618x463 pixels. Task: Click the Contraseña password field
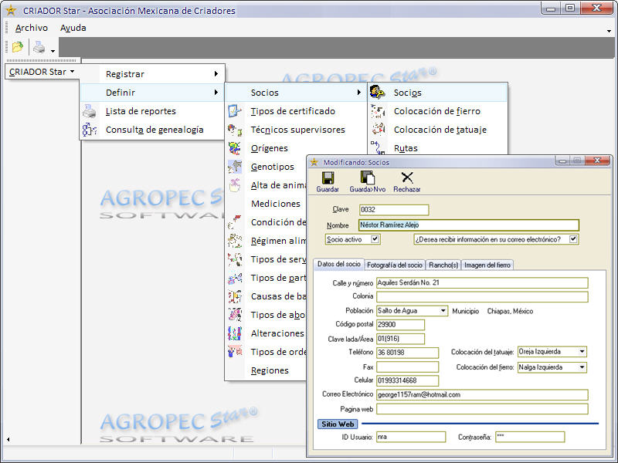(x=530, y=437)
